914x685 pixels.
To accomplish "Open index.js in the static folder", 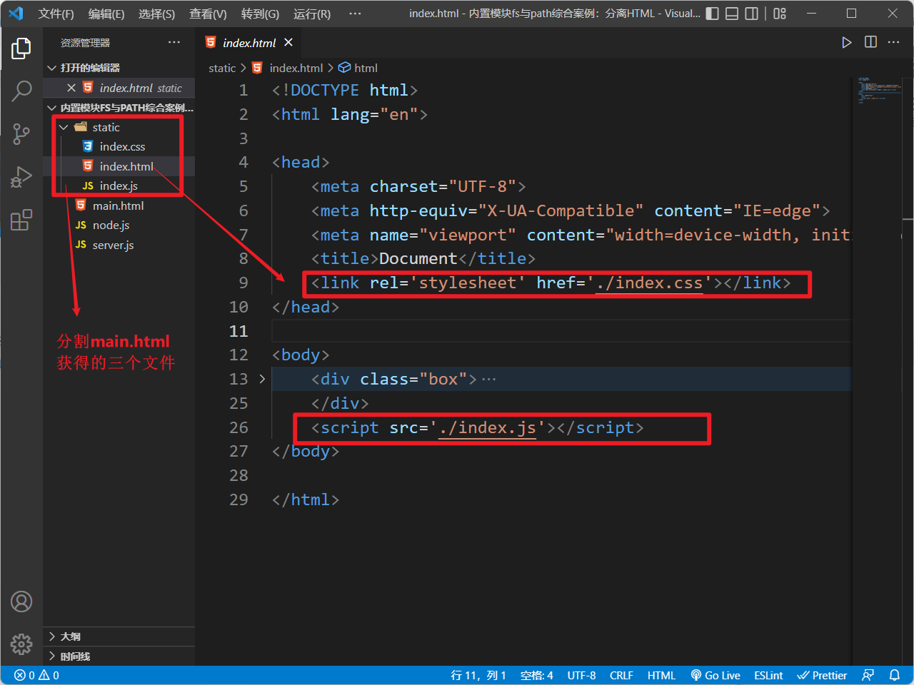I will 119,186.
